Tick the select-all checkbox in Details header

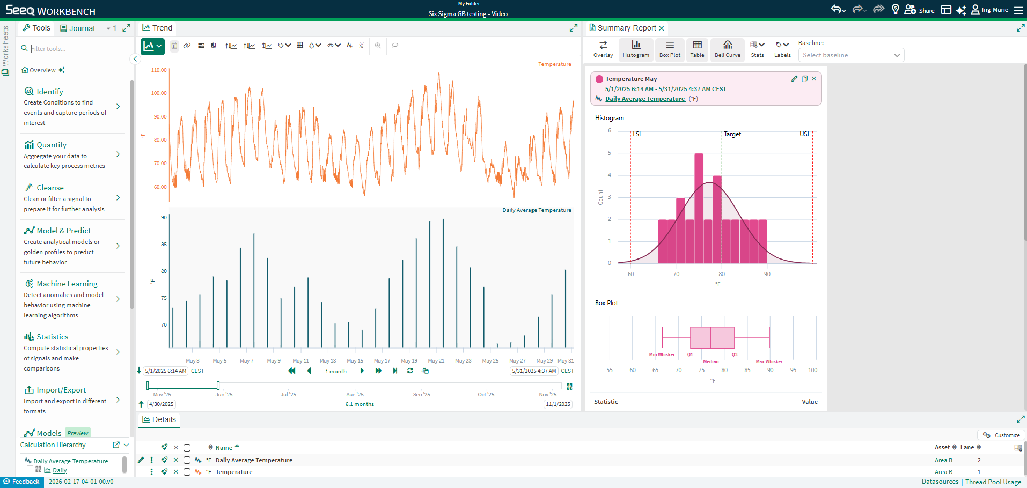[187, 448]
